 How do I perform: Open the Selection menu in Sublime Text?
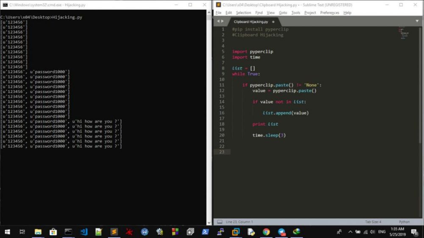[x=243, y=13]
